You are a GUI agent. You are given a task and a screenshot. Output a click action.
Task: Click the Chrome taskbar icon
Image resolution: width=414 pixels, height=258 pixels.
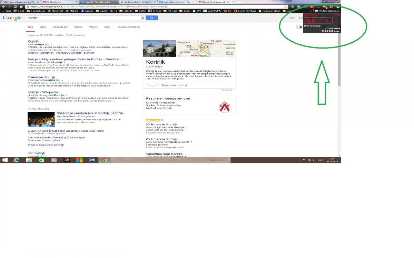click(x=104, y=160)
